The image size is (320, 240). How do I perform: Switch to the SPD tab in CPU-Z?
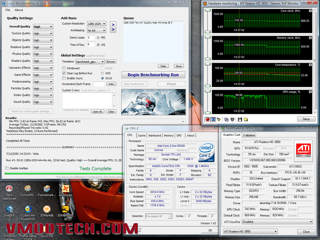coord(179,136)
